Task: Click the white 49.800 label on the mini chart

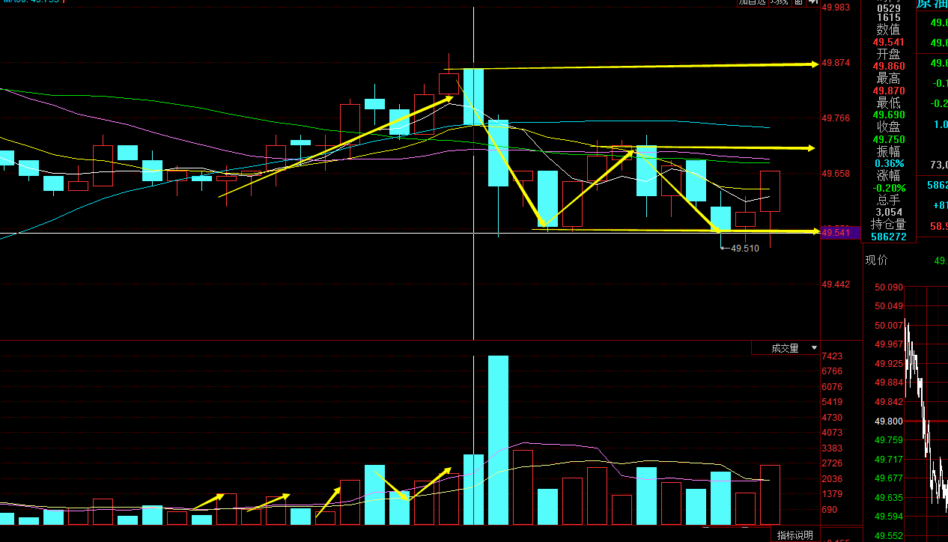Action: 889,421
